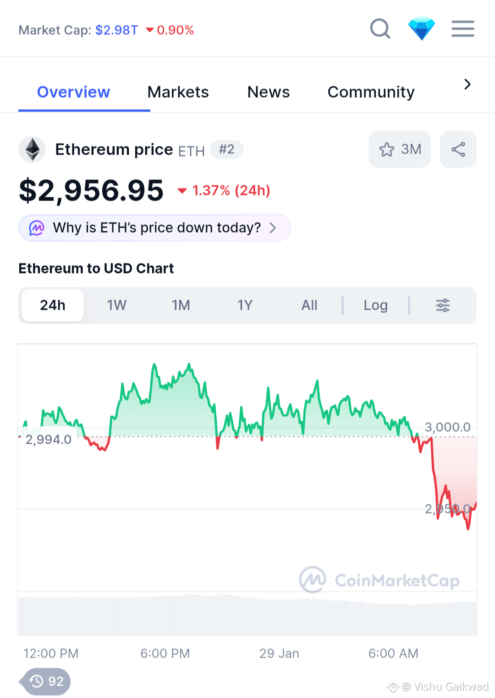Open the hamburger menu

[x=462, y=29]
